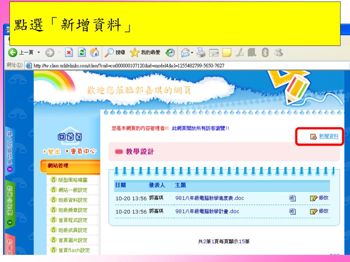This screenshot has height=262, width=350.
Task: Open 981八年級電腦教學計畫.doc link
Action: coord(207,211)
